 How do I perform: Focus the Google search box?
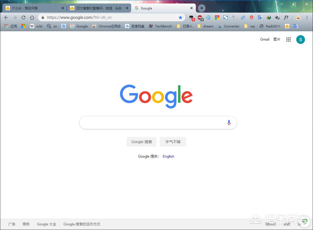158,123
